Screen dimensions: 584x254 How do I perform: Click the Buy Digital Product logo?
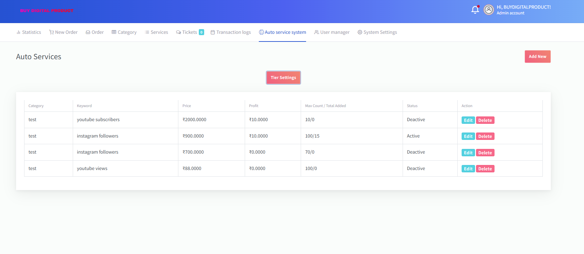(47, 11)
